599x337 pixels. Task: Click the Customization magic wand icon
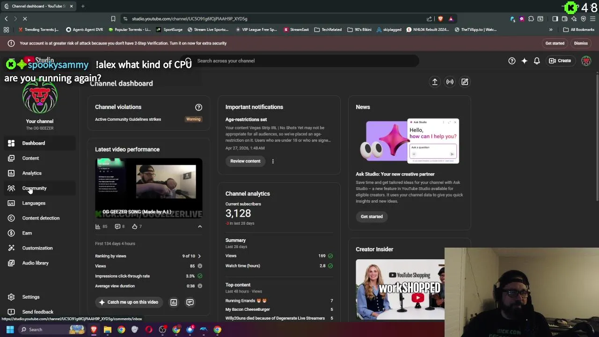point(11,248)
